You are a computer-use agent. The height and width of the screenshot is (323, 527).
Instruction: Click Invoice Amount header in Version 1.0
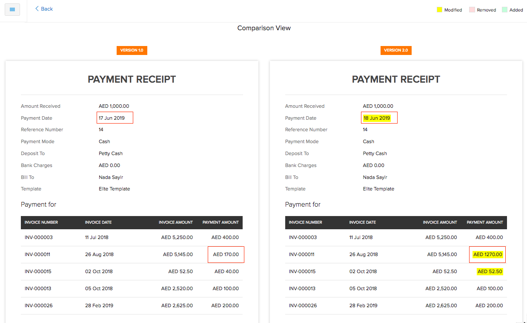pos(176,222)
